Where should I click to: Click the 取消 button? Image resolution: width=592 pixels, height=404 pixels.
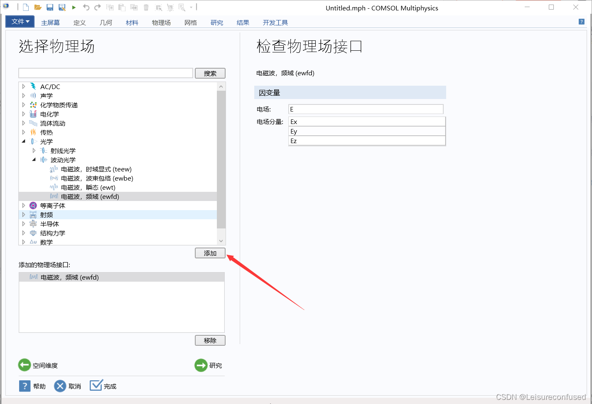coord(68,386)
